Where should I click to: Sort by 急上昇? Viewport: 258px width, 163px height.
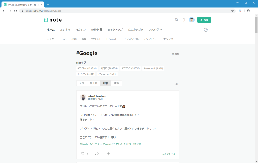pyautogui.click(x=94, y=83)
